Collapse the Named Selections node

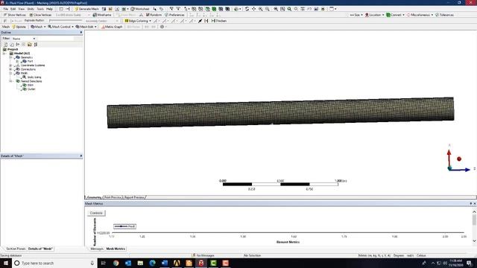pyautogui.click(x=10, y=81)
